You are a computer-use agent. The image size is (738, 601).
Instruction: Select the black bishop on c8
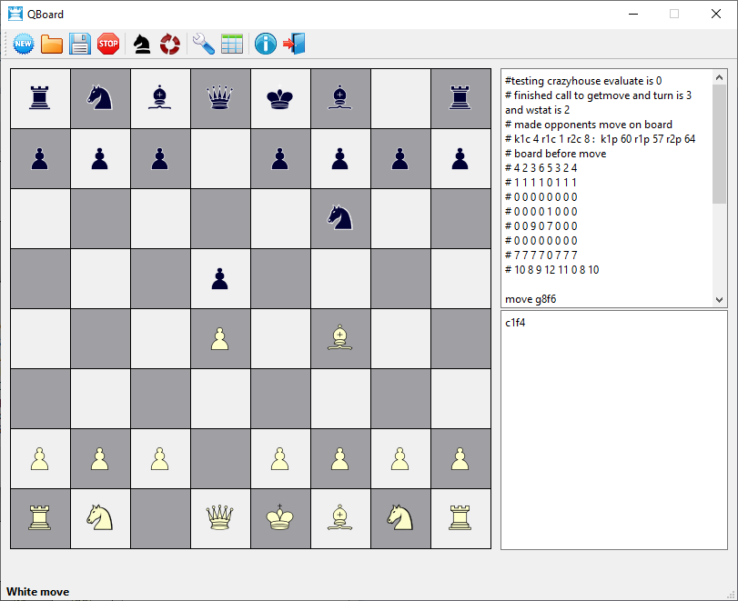160,98
